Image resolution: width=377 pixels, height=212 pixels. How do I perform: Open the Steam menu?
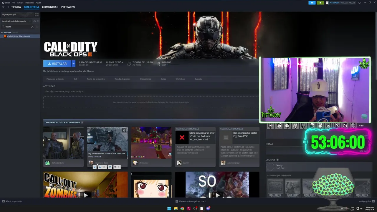(x=6, y=3)
